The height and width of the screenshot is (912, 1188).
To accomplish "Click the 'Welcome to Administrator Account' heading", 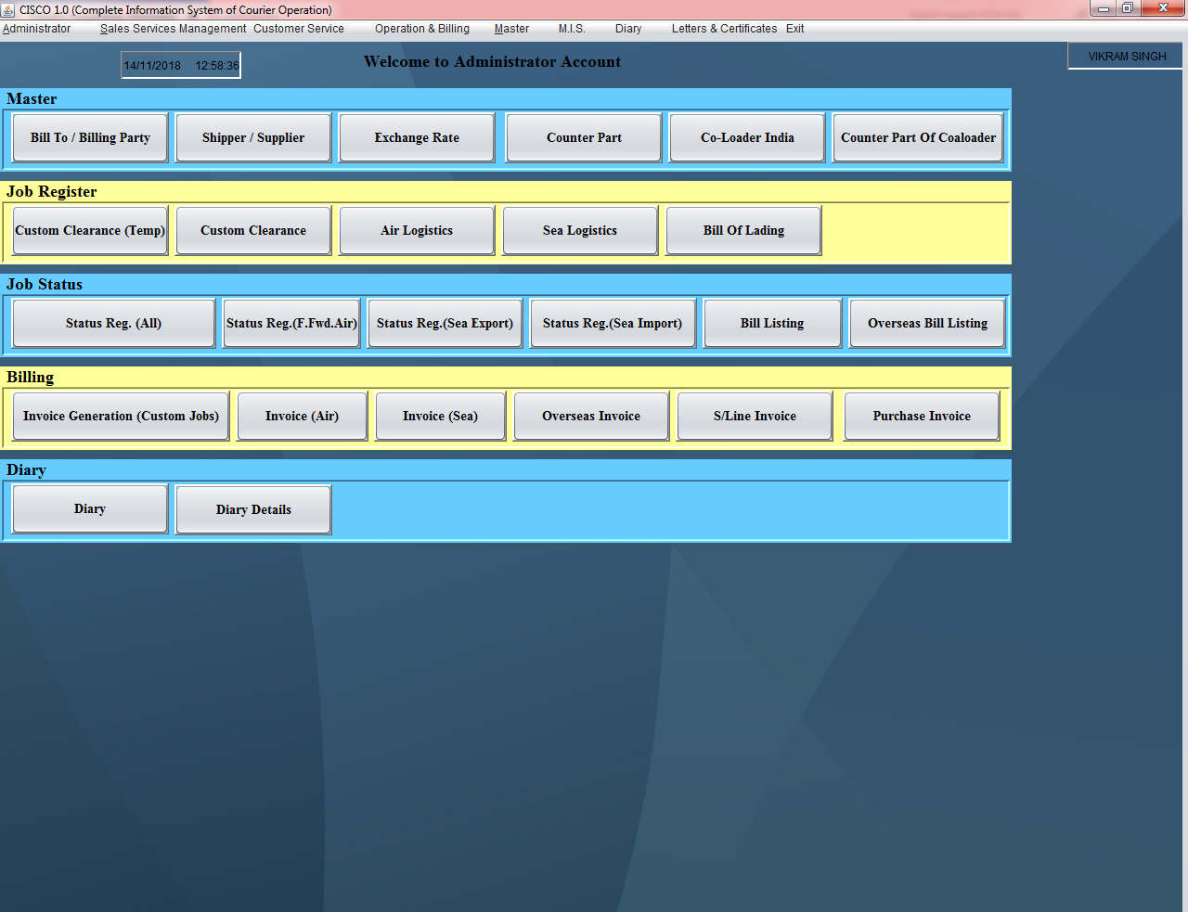I will pos(492,62).
